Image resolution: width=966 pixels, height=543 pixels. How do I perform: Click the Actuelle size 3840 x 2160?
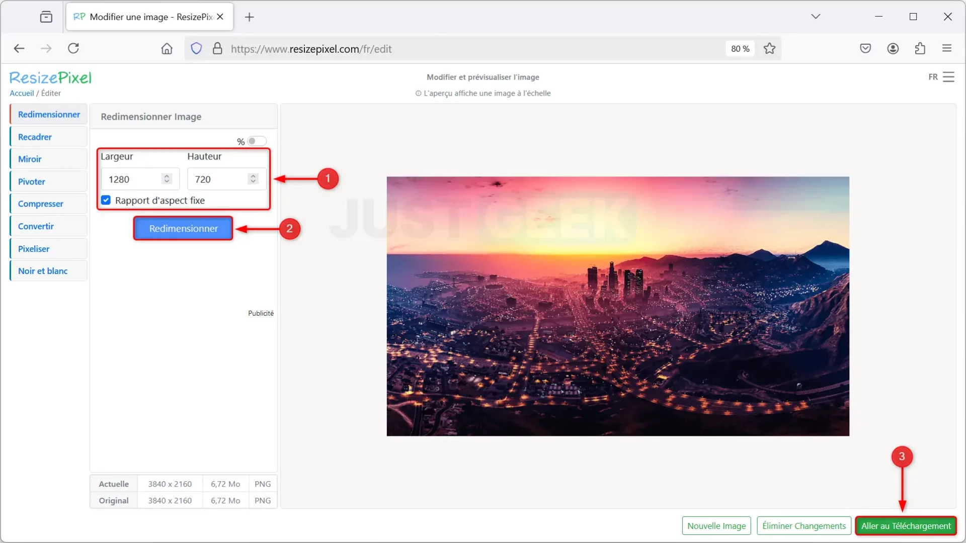click(170, 484)
